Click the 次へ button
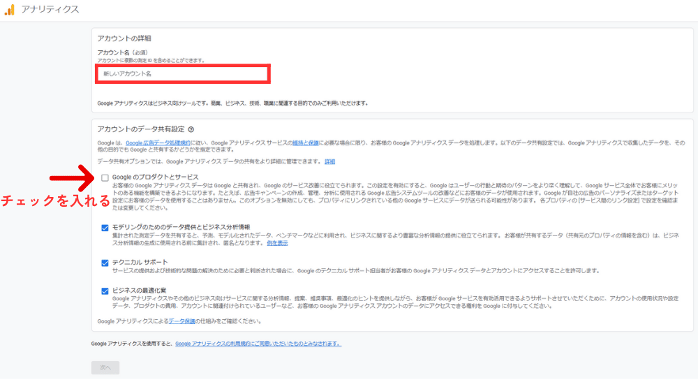 [x=105, y=368]
